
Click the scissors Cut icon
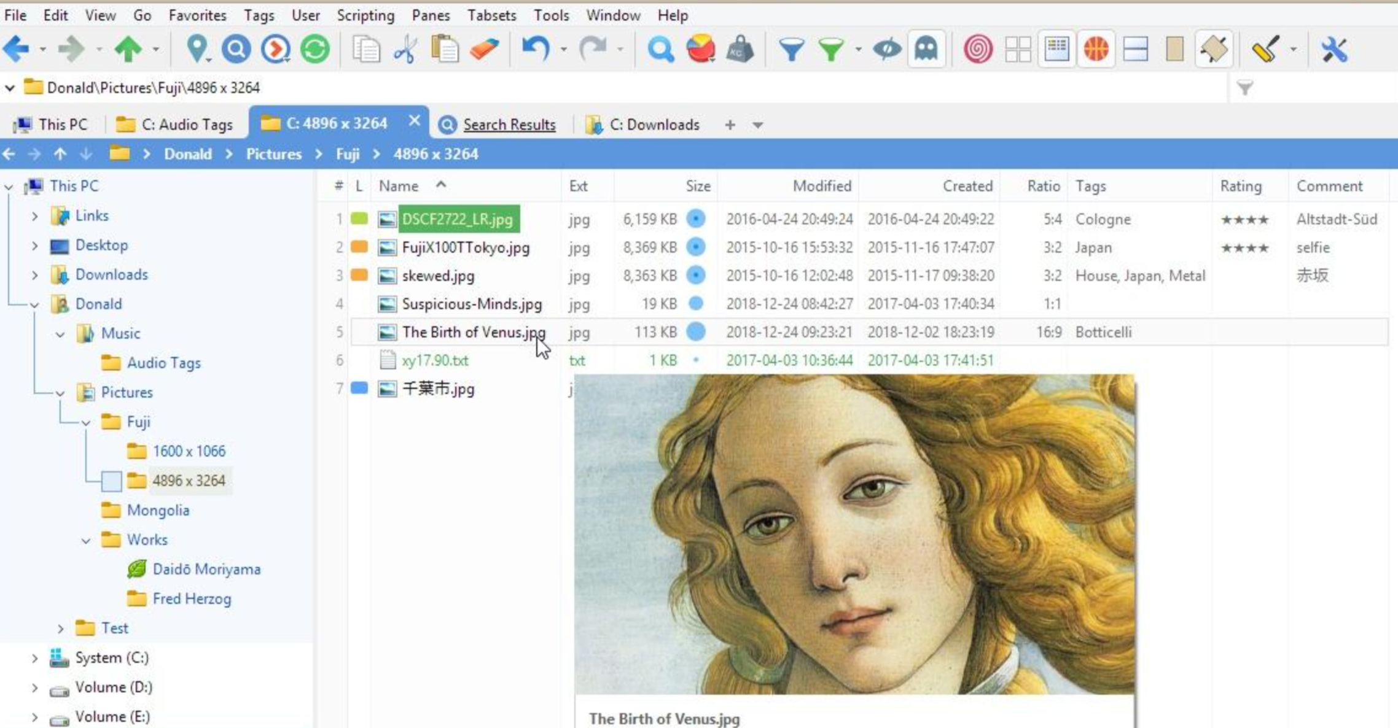pos(405,48)
